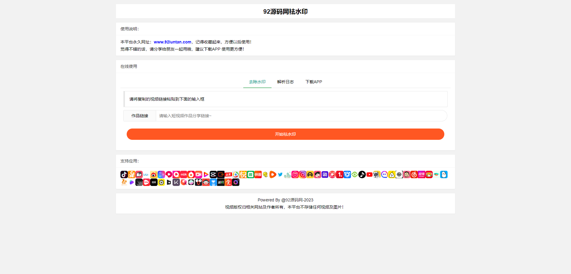This screenshot has width=571, height=274.
Task: Click the yellow pear video icon
Action: [392, 174]
